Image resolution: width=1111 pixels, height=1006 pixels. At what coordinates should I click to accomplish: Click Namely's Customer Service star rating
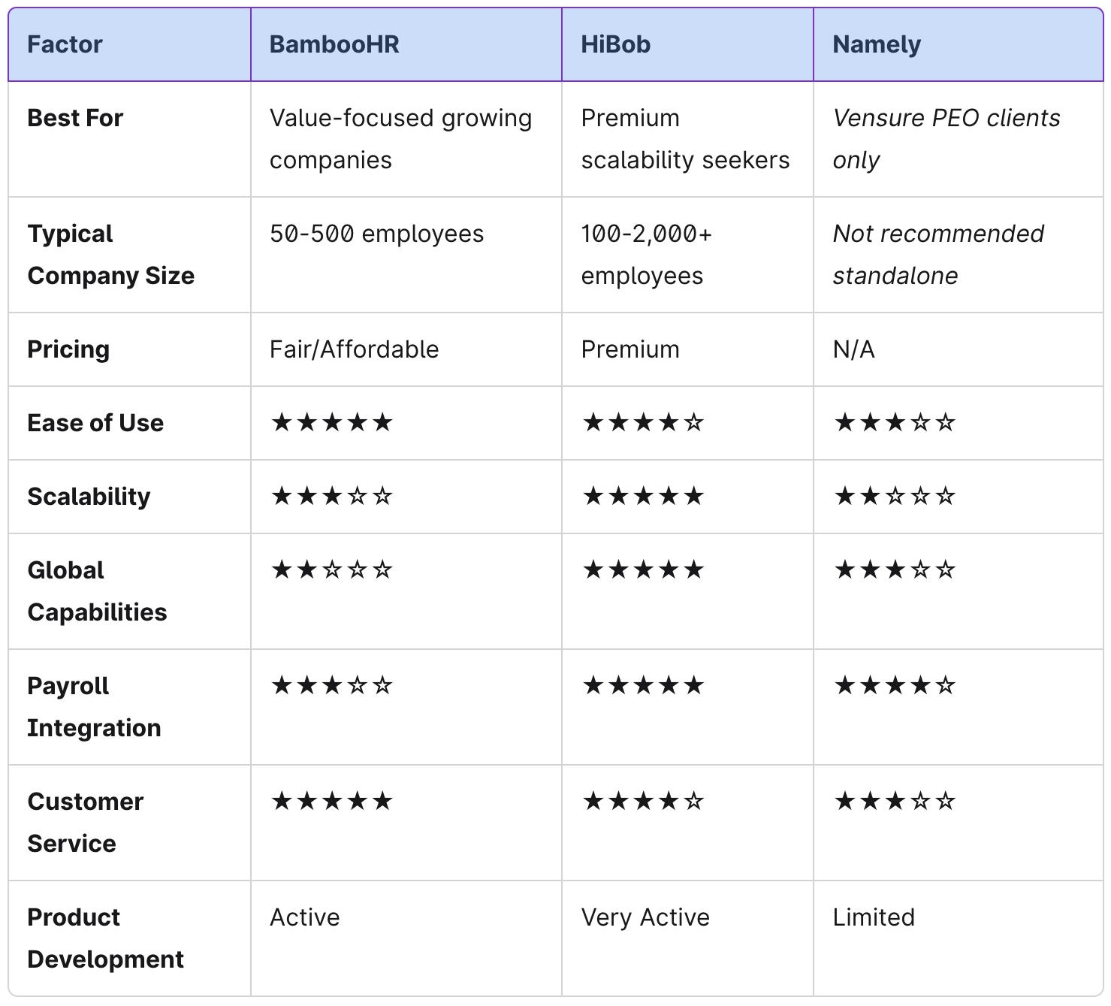click(x=895, y=801)
